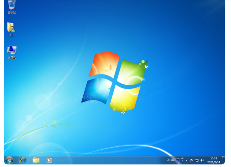231x167 pixels.
Task: Open the Windows Start menu orb
Action: (x=9, y=160)
